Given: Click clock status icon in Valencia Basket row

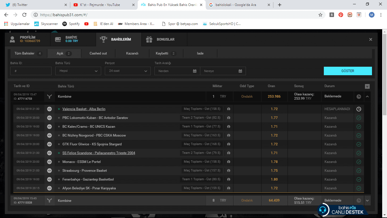Looking at the screenshot, I should [359, 109].
